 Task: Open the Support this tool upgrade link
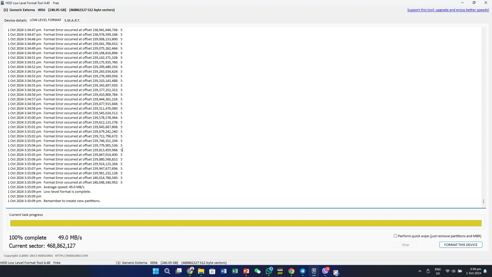click(448, 10)
